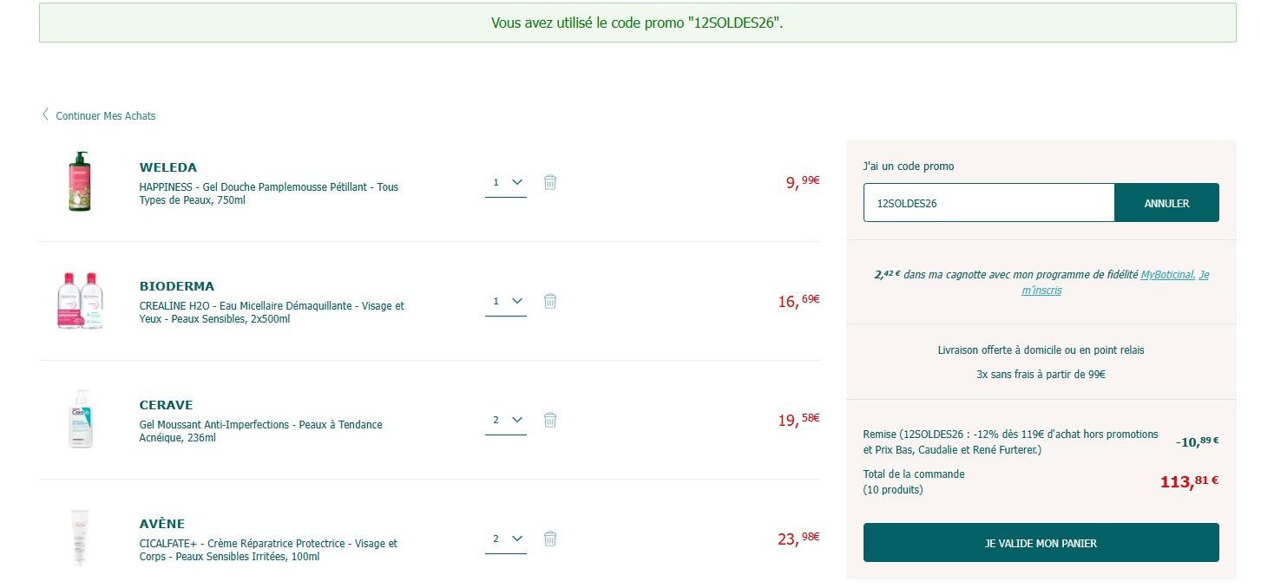The height and width of the screenshot is (588, 1261).
Task: View the CeraVe product thumbnail
Action: click(80, 420)
